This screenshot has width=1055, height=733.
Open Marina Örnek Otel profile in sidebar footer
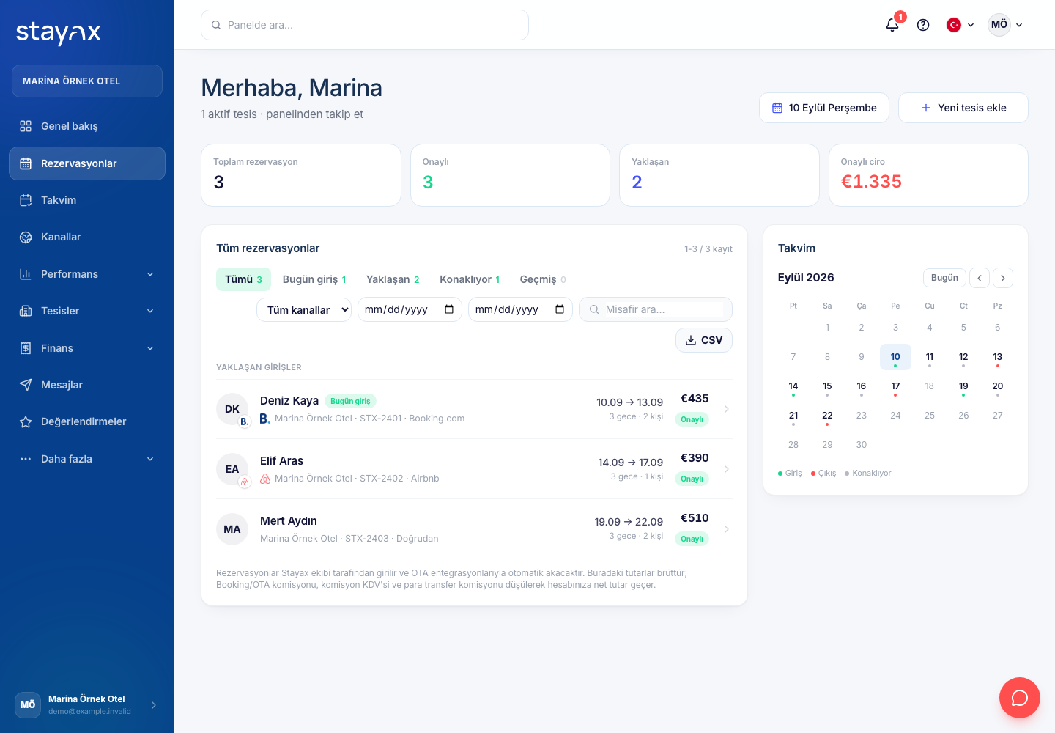[x=87, y=705]
